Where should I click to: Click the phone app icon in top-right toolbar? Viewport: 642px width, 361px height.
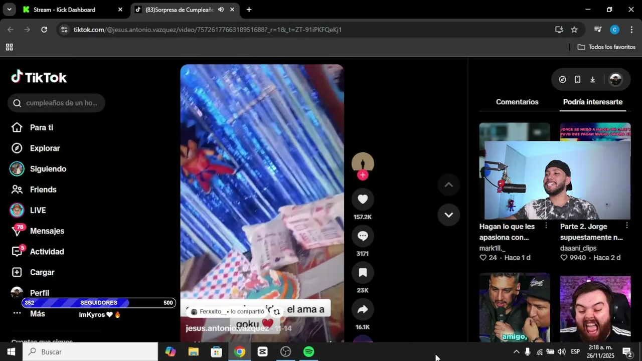pos(577,79)
